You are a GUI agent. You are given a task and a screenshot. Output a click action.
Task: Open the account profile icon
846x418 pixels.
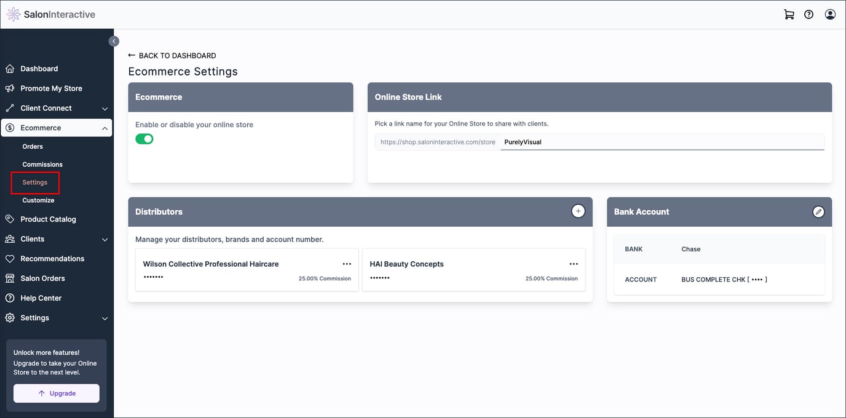tap(830, 14)
